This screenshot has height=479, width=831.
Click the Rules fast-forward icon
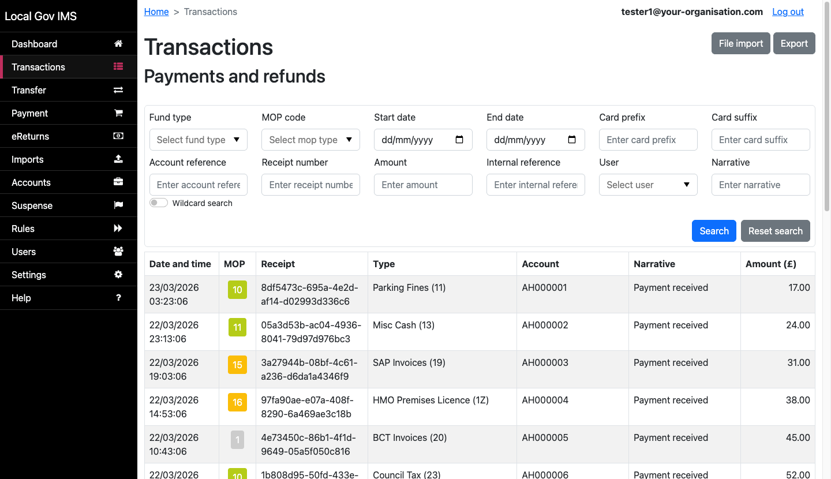118,229
